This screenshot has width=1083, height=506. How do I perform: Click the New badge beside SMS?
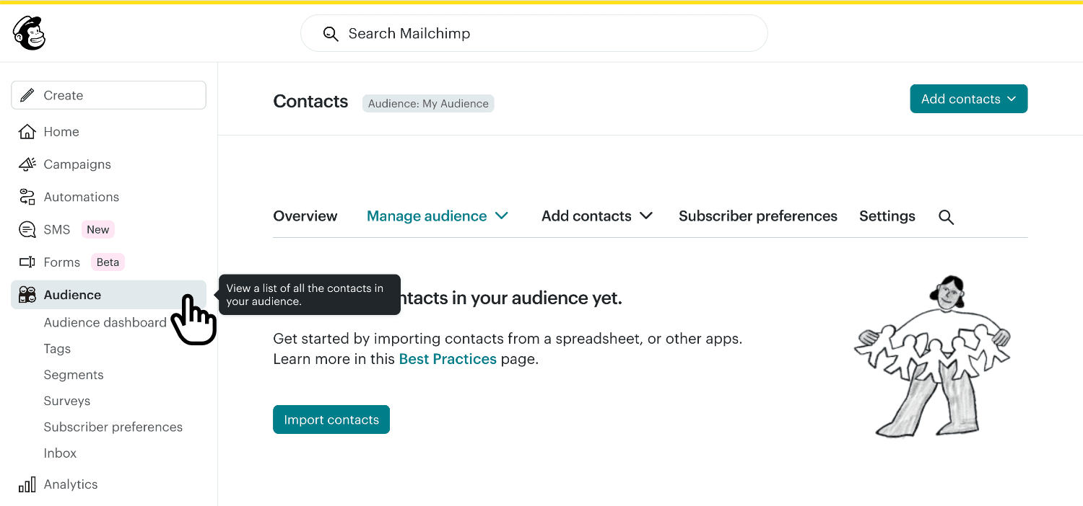coord(98,230)
